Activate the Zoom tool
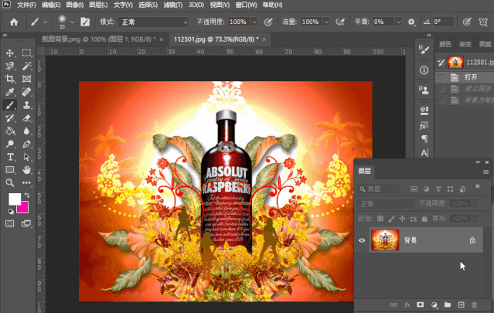The height and width of the screenshot is (313, 494). tap(10, 182)
